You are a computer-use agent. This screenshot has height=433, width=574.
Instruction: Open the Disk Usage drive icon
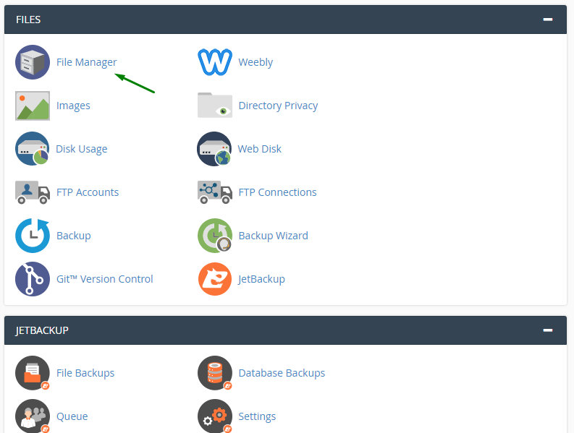pos(33,149)
